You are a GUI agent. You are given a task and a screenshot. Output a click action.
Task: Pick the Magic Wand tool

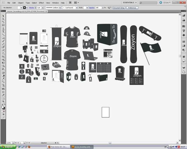point(3,22)
